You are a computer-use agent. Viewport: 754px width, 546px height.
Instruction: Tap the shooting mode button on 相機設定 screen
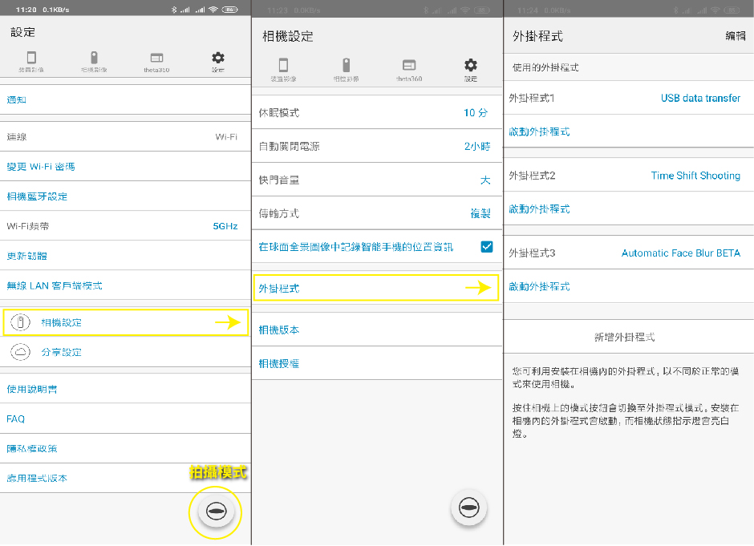(x=469, y=508)
